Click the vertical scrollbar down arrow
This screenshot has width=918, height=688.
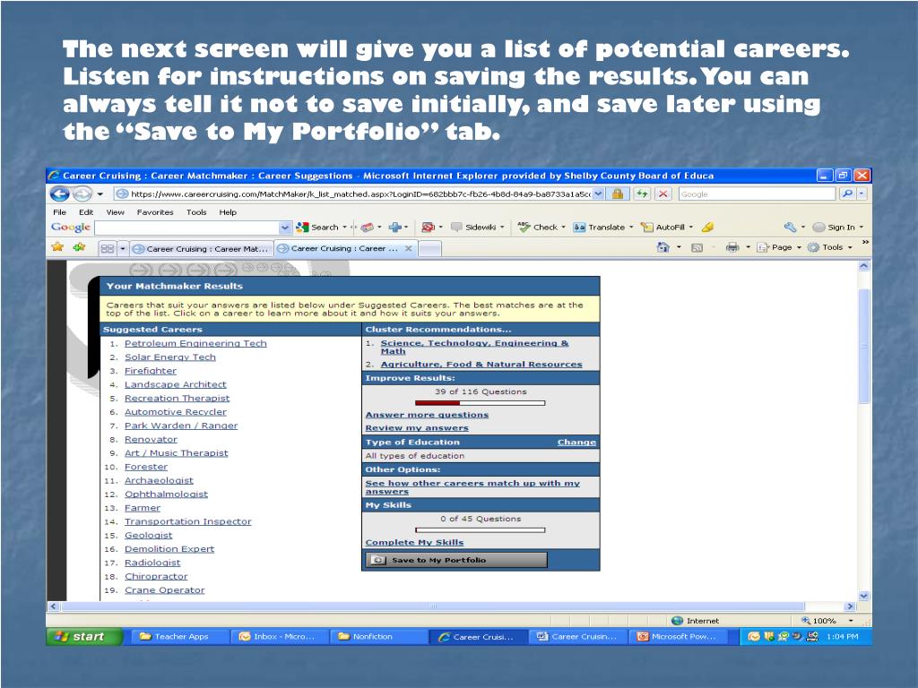pos(864,596)
